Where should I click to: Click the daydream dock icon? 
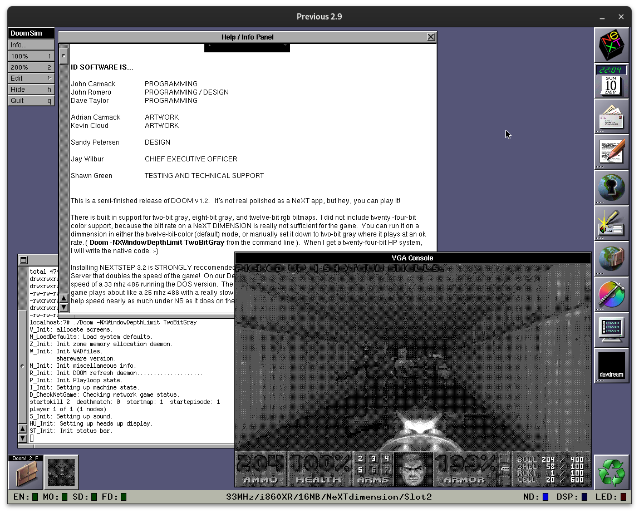612,366
